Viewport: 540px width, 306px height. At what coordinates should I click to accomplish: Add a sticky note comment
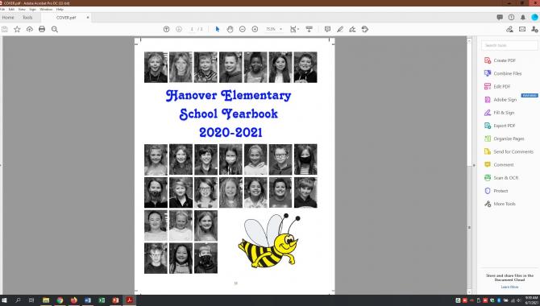coord(327,29)
